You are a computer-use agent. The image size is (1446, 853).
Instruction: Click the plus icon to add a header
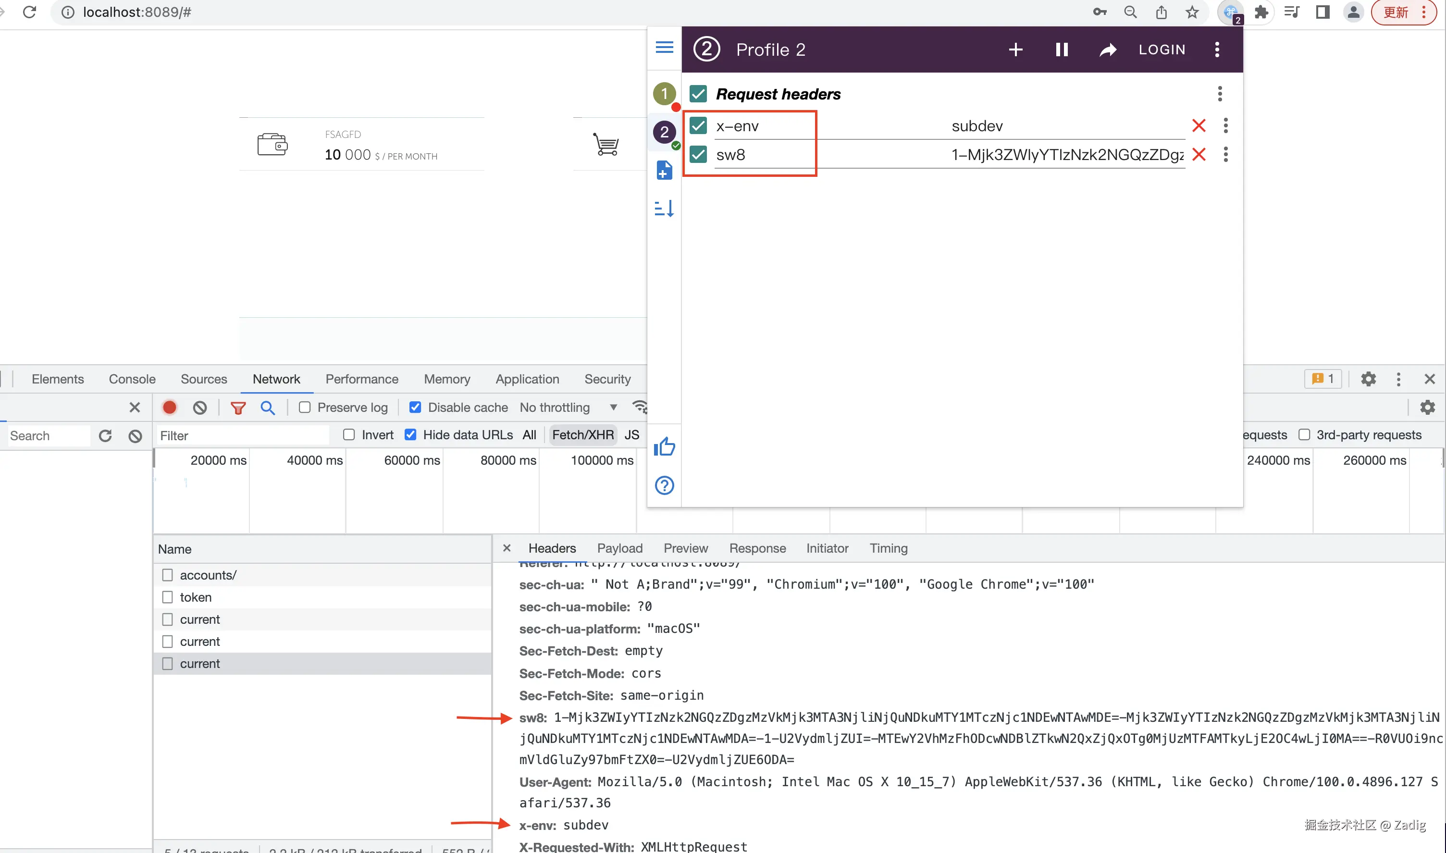coord(1015,49)
